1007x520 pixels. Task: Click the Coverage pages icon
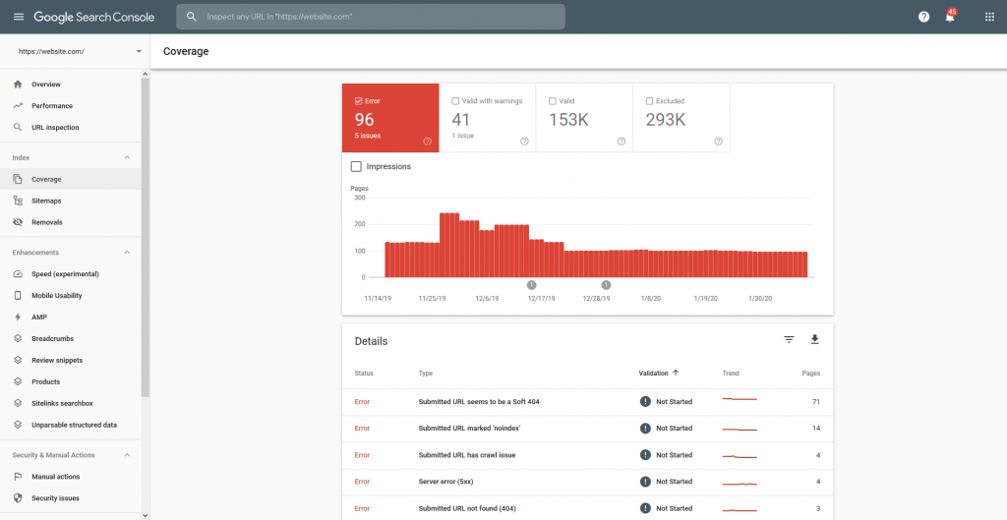point(18,179)
